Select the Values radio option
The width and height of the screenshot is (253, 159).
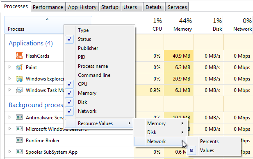(214, 150)
